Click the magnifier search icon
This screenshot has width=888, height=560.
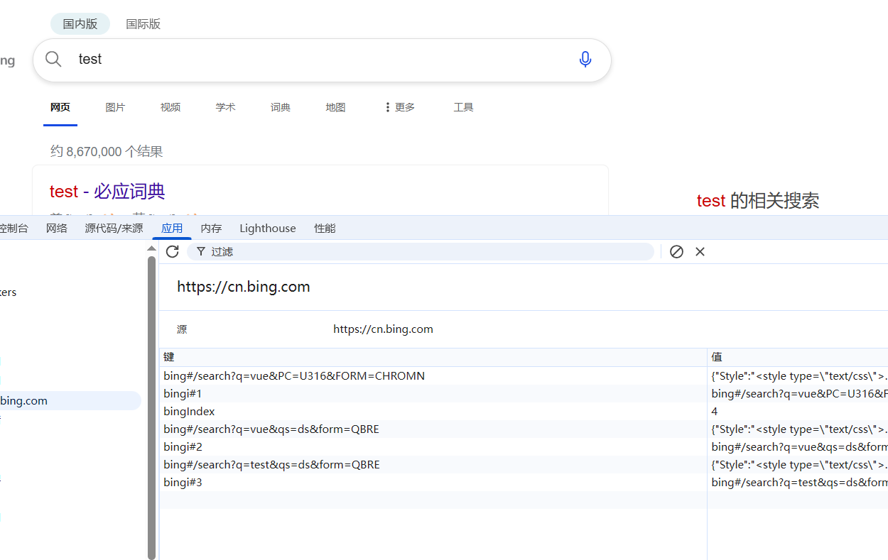tap(53, 59)
